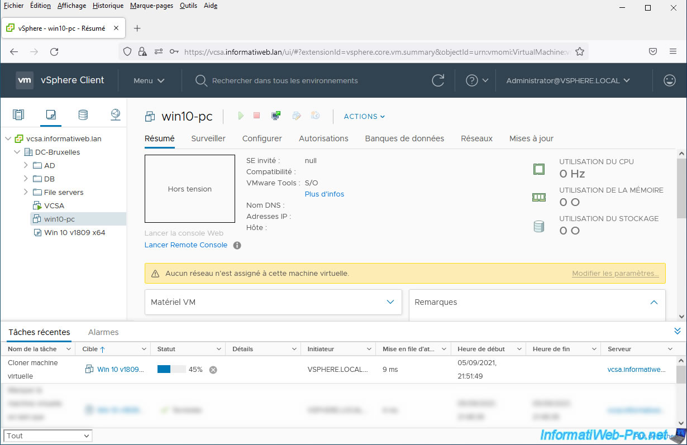Expand the AD folder
The height and width of the screenshot is (445, 687).
click(26, 165)
